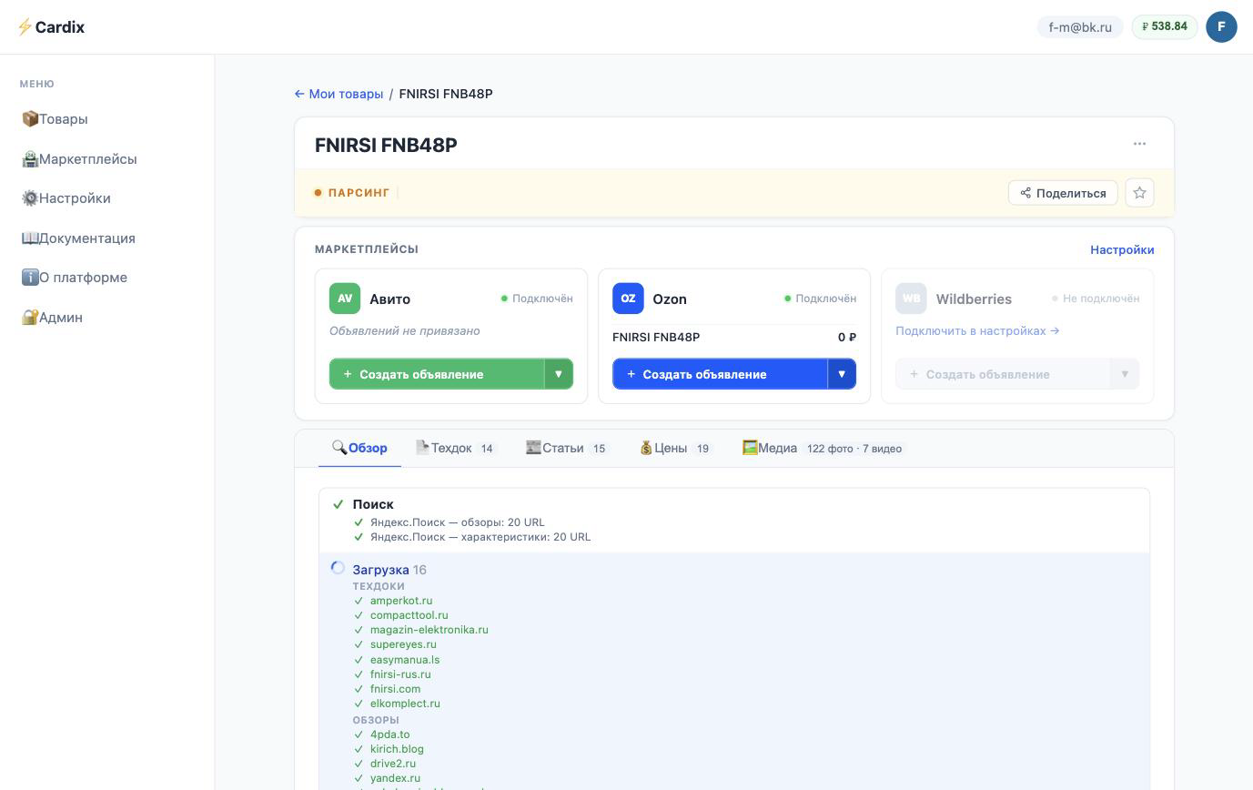Click the WB Wildberries marketplace icon
The width and height of the screenshot is (1253, 790).
pos(911,299)
